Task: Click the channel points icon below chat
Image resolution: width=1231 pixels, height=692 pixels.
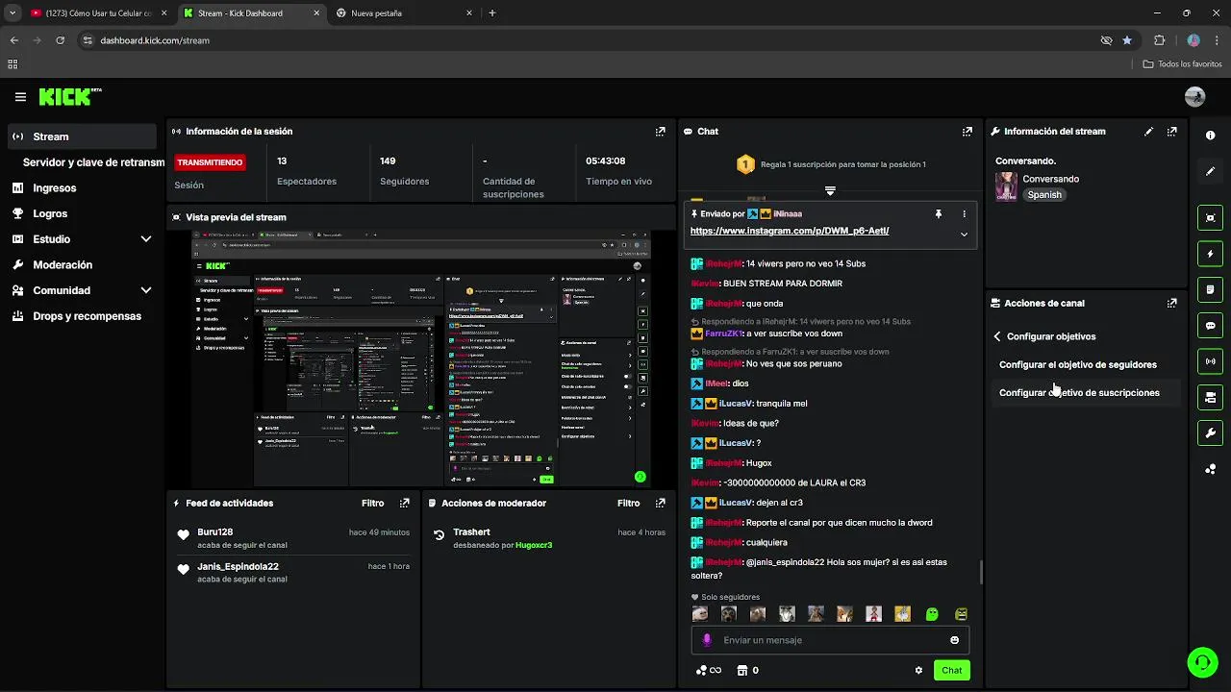Action: tap(708, 671)
